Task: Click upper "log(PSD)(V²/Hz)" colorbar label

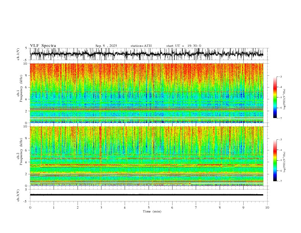Action: [285, 99]
